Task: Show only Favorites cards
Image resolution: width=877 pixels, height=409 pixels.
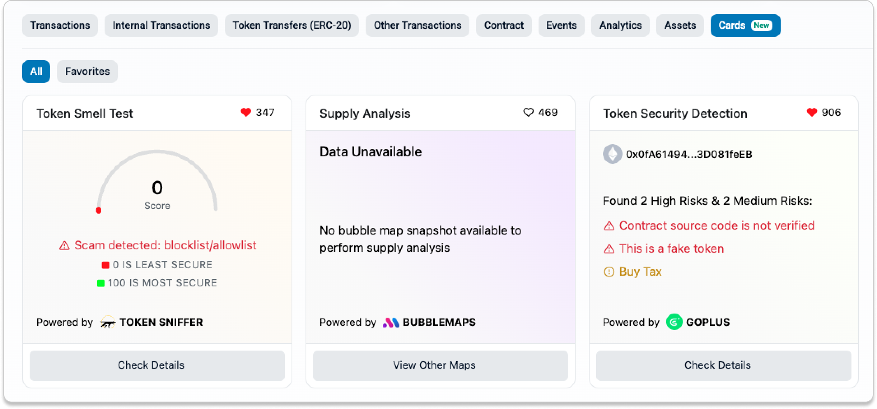Action: pos(87,72)
